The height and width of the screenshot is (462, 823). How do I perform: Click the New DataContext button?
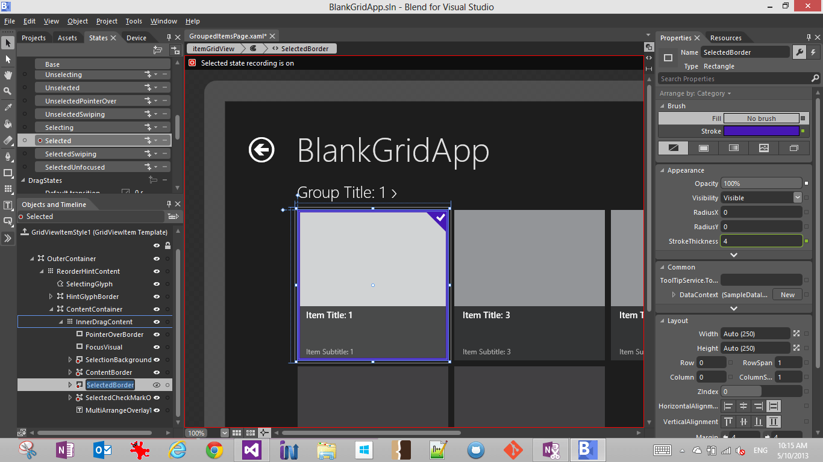[x=787, y=295]
